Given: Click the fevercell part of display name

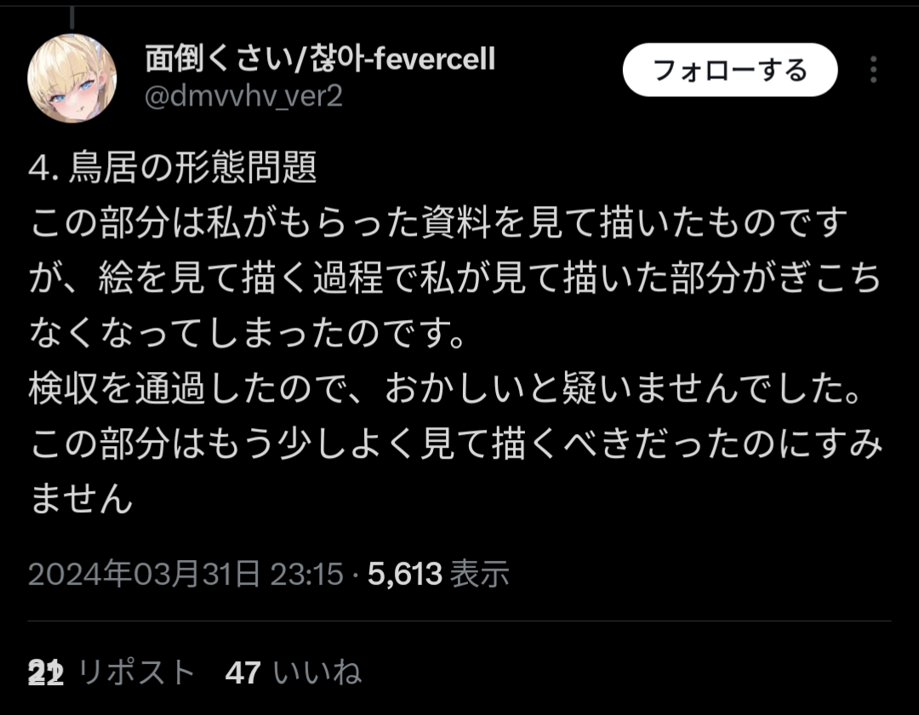Looking at the screenshot, I should point(434,59).
